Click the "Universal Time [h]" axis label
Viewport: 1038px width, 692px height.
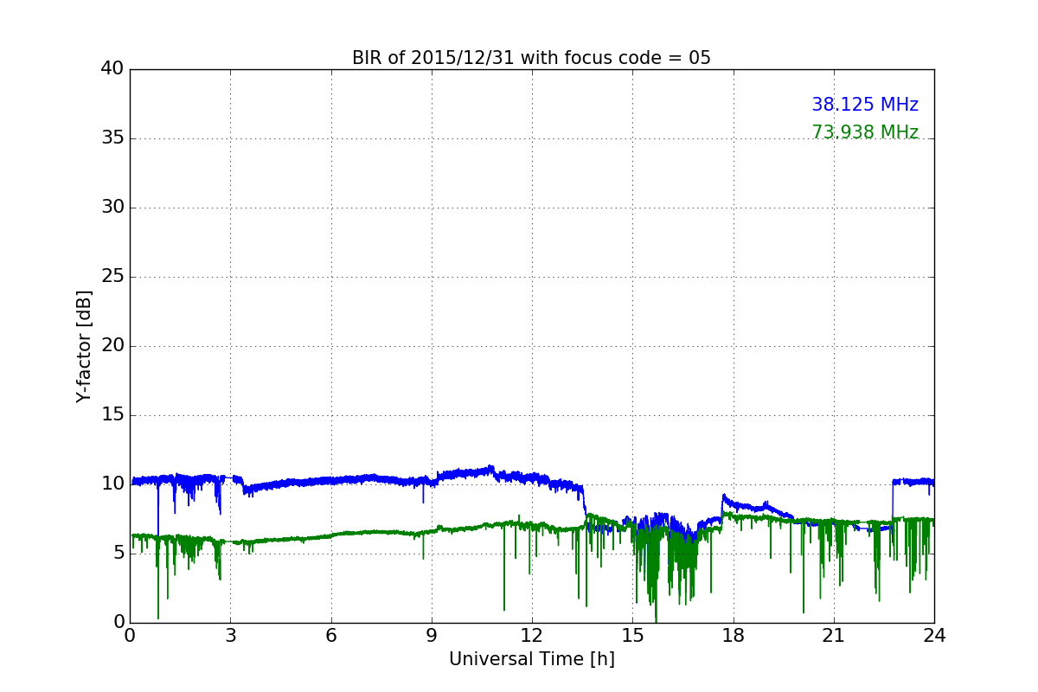532,659
